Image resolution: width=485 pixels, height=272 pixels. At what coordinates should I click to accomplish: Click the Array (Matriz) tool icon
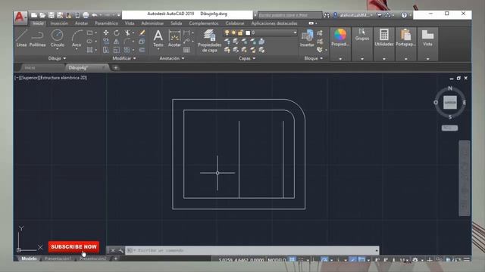[x=127, y=50]
